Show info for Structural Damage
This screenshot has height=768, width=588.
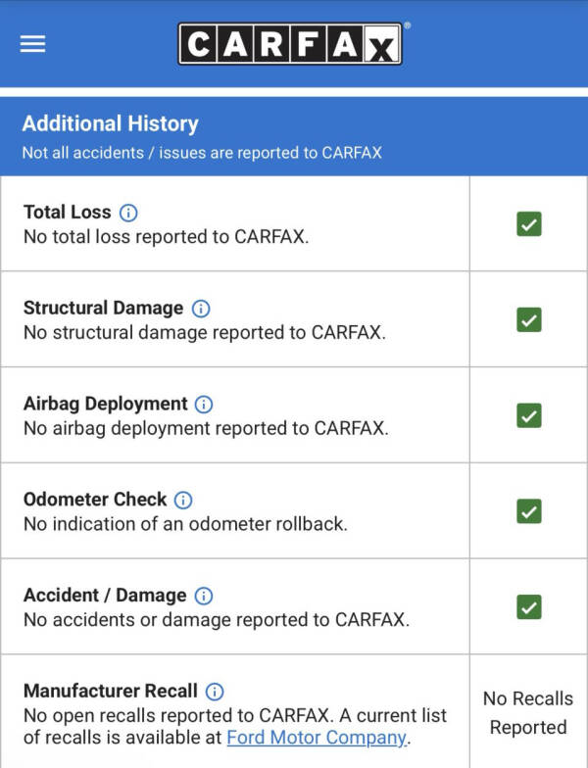tap(201, 308)
